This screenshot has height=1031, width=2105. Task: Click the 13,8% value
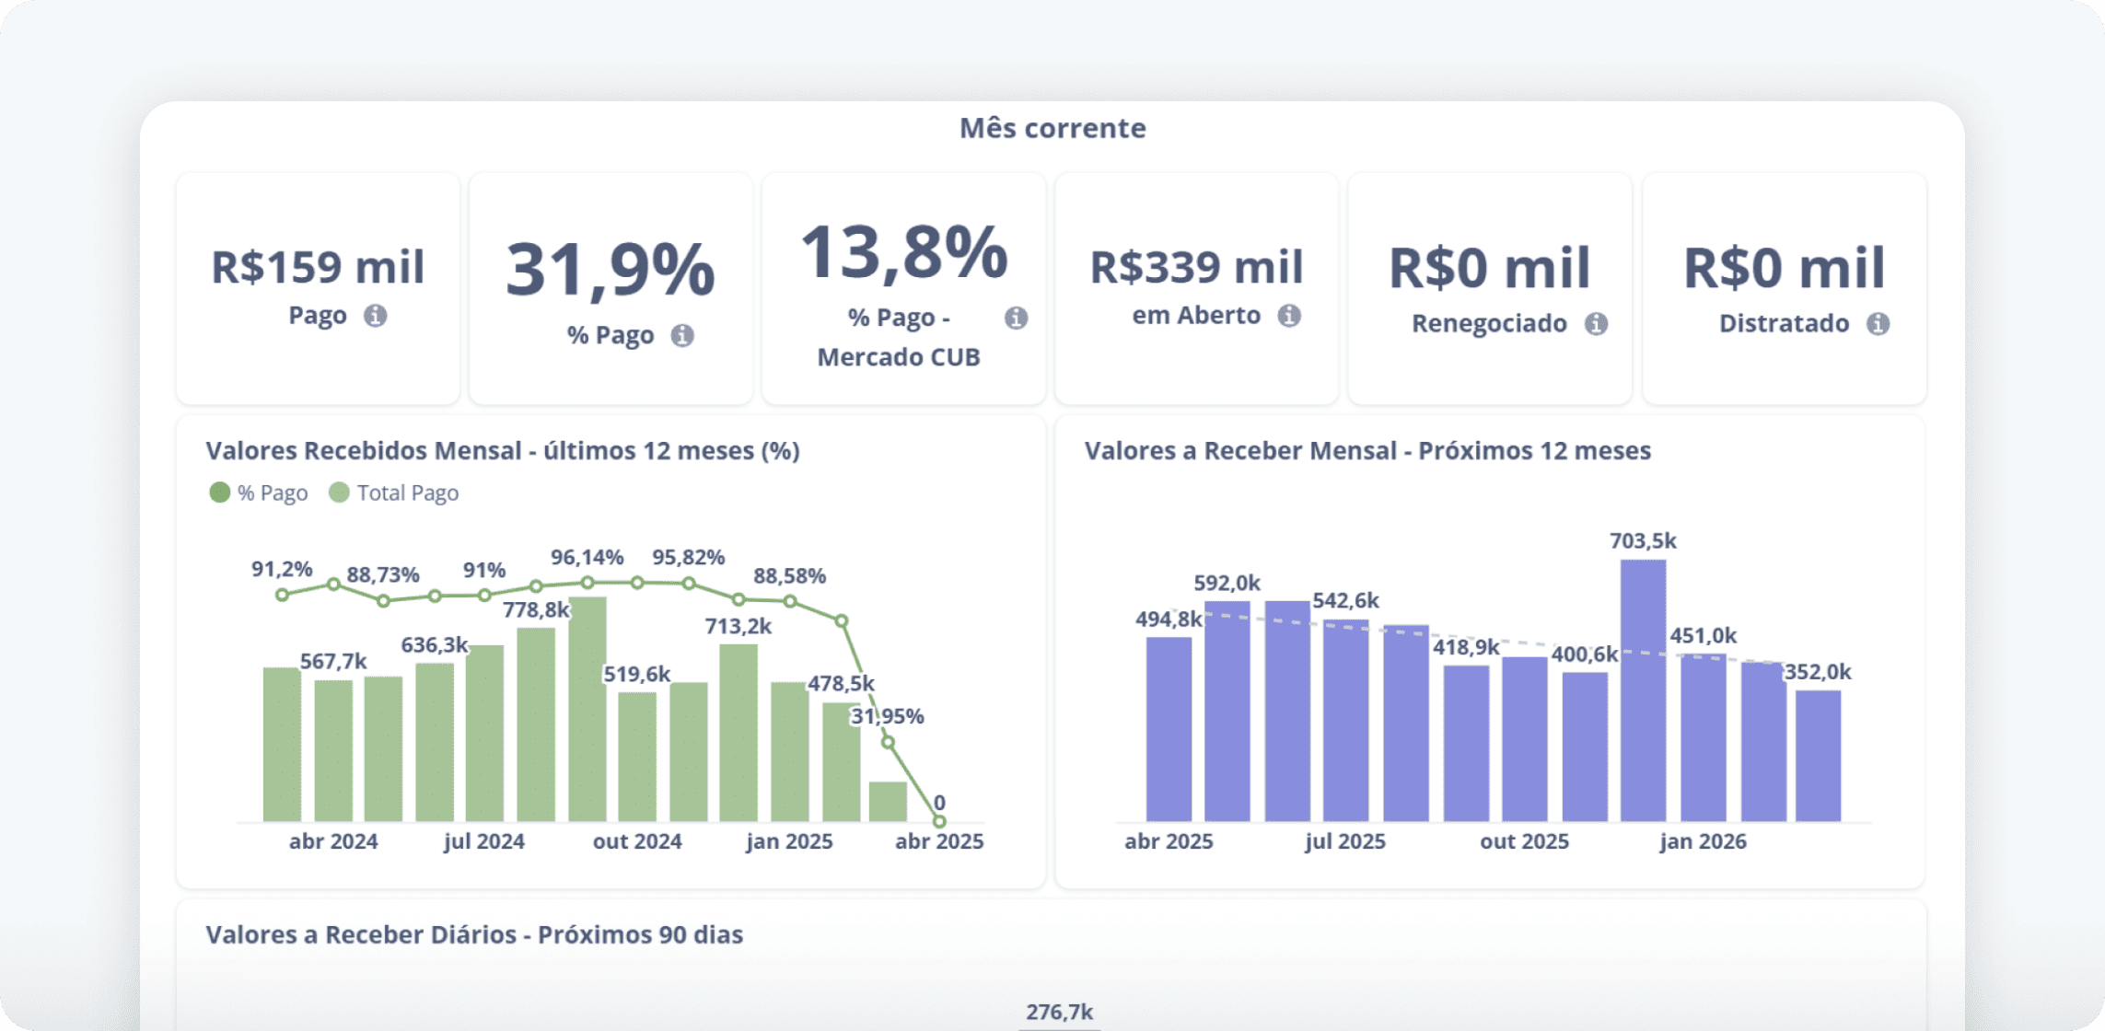click(904, 252)
